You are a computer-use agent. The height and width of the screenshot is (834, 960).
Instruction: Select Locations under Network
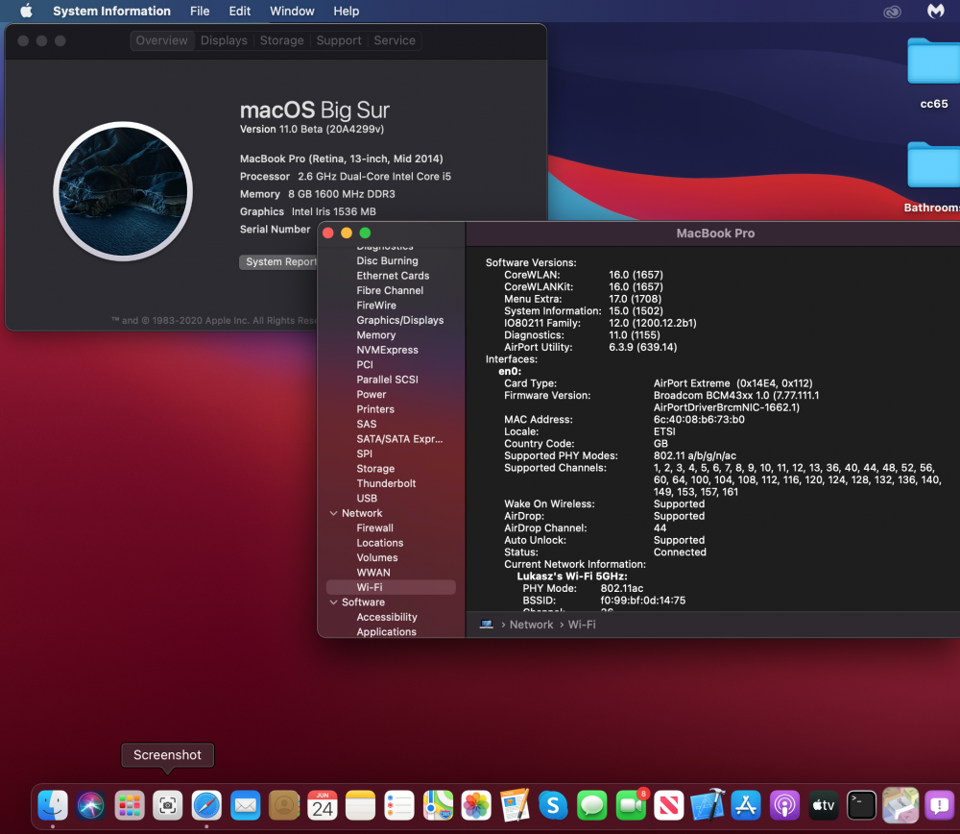click(x=380, y=543)
